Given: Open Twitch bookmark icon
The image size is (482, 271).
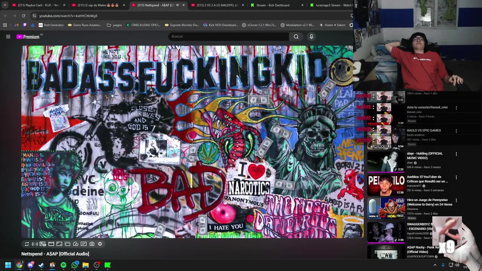Looking at the screenshot, I should (24, 25).
